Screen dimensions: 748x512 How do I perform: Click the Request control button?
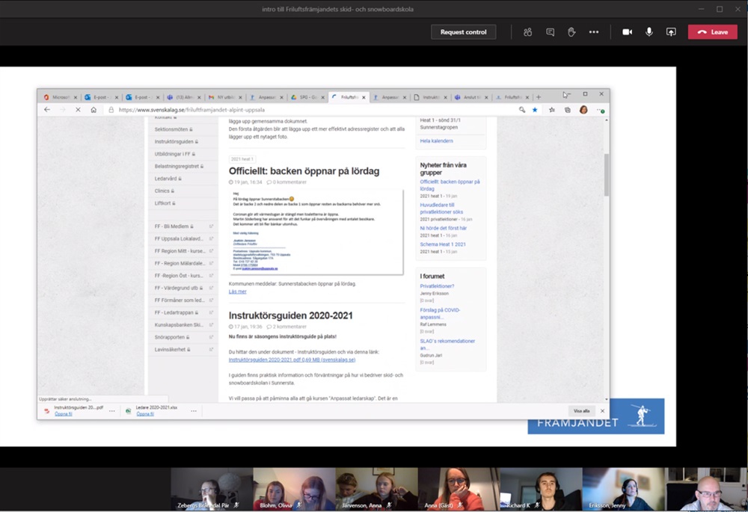point(463,32)
